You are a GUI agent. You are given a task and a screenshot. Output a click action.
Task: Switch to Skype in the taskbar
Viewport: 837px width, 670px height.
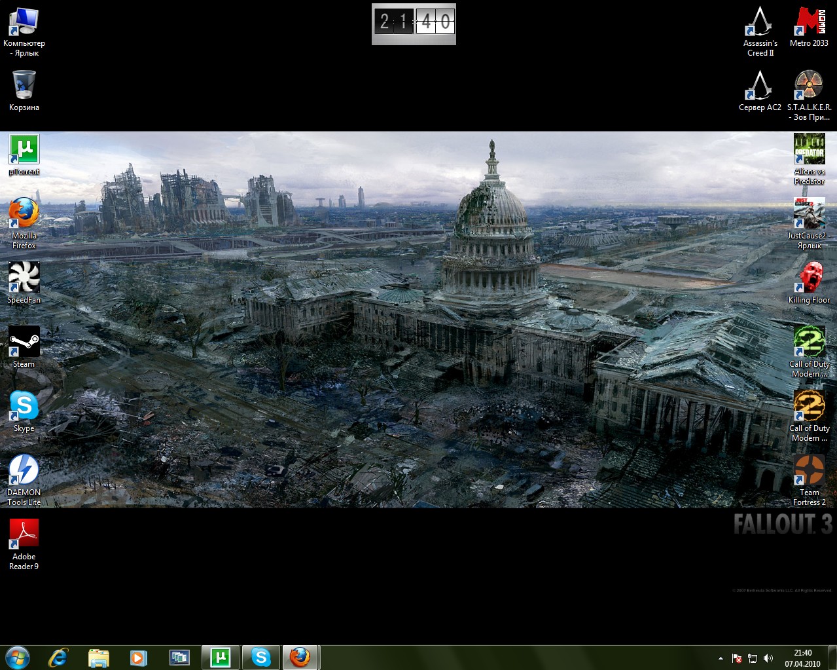click(x=261, y=658)
